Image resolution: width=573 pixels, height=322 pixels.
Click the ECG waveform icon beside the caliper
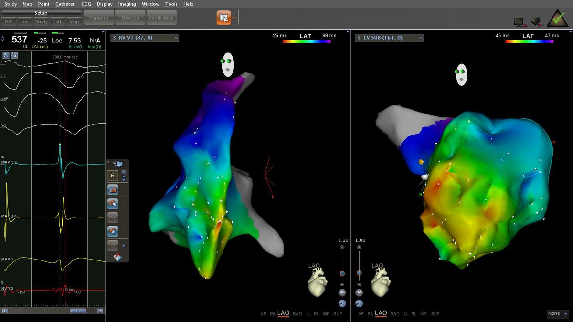click(x=14, y=55)
